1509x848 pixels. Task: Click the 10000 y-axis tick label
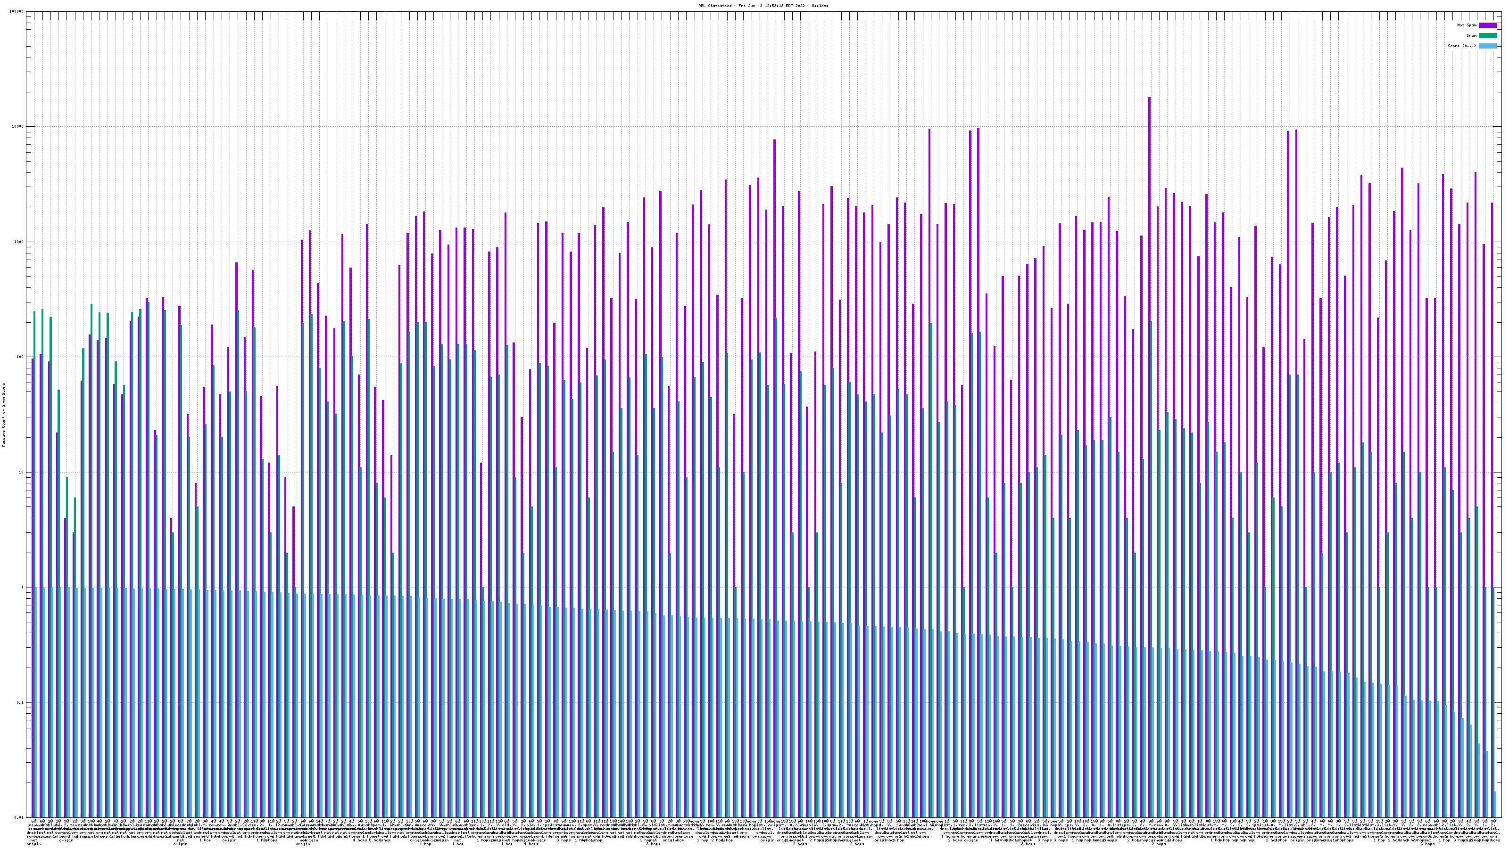coord(18,127)
